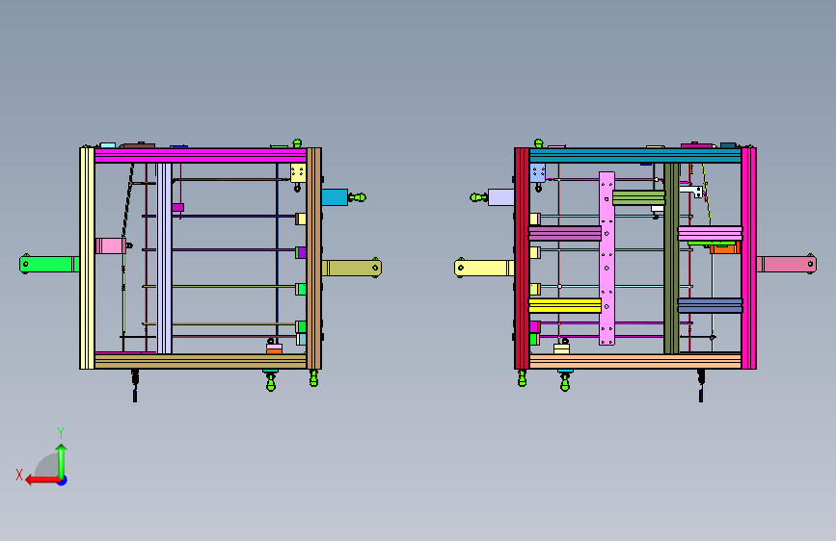Select the olive arm on left assembly's right side
This screenshot has height=541, width=836.
(351, 268)
